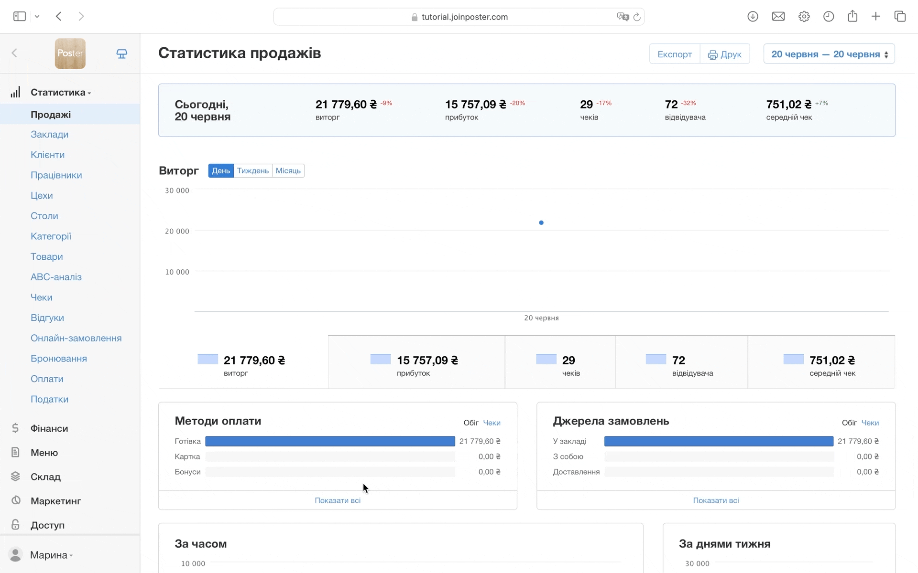This screenshot has width=918, height=573.
Task: Switch revenue chart to День
Action: coord(221,170)
